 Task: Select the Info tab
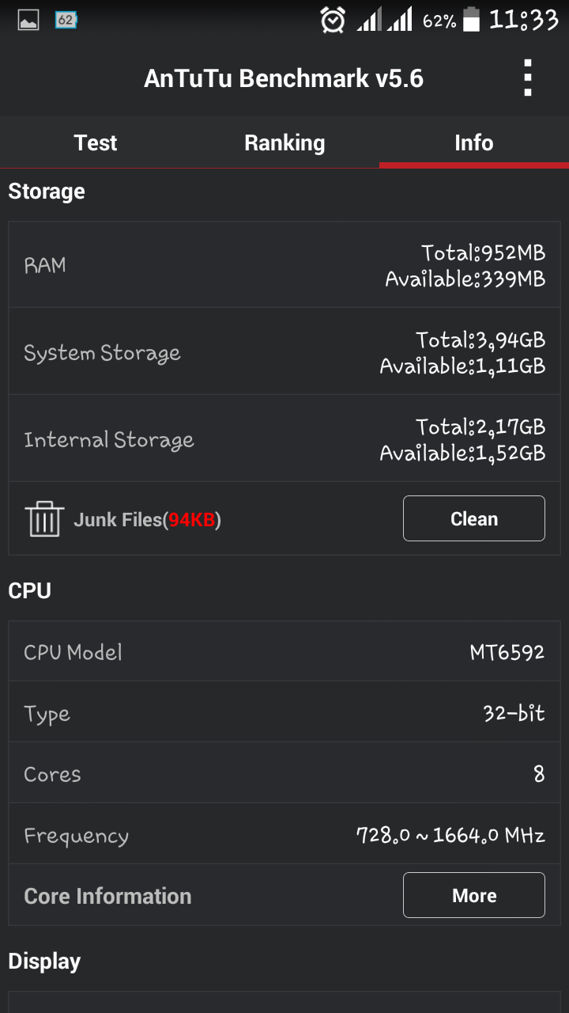[474, 142]
